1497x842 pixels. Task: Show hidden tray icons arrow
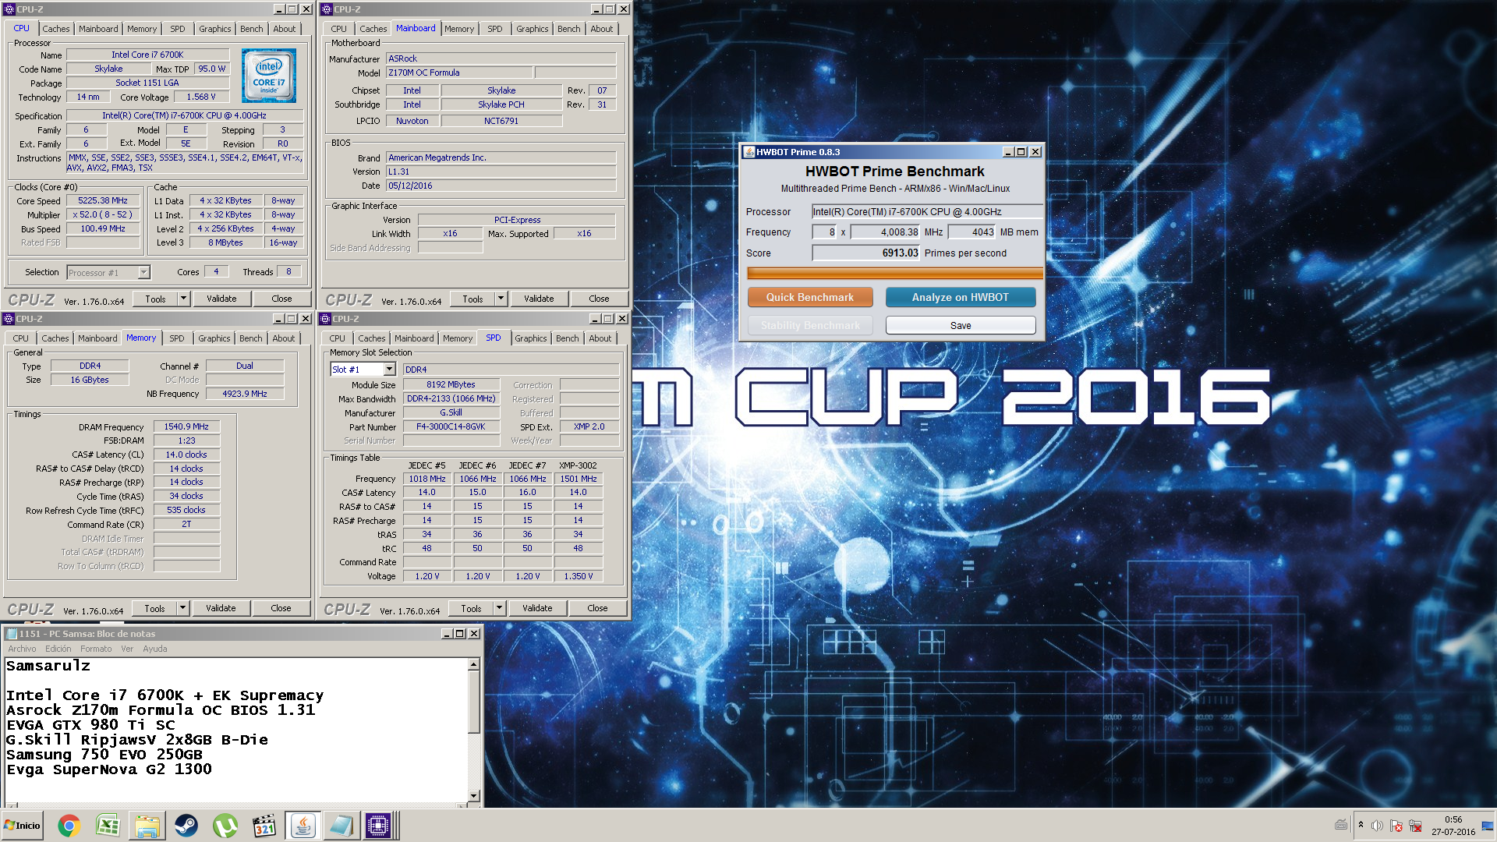(x=1361, y=825)
